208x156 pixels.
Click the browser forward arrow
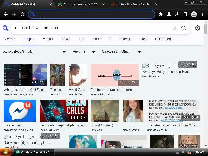pyautogui.click(x=14, y=14)
